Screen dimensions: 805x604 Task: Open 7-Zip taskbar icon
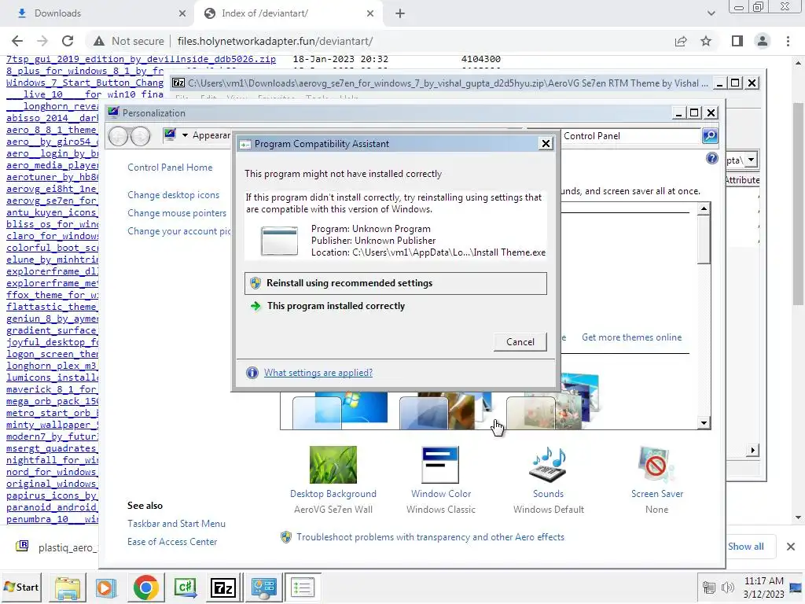(x=222, y=587)
